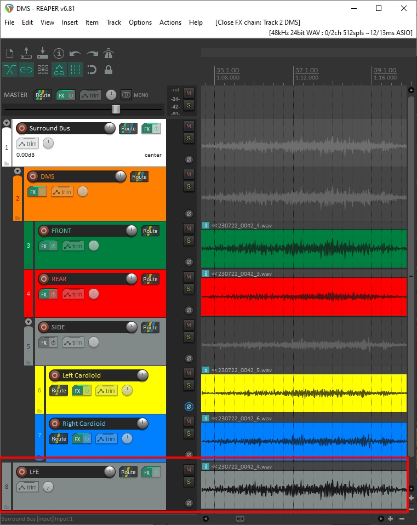Click the 37.1.00 timeline ruler mark
Screen dimensions: 417x525
306,70
